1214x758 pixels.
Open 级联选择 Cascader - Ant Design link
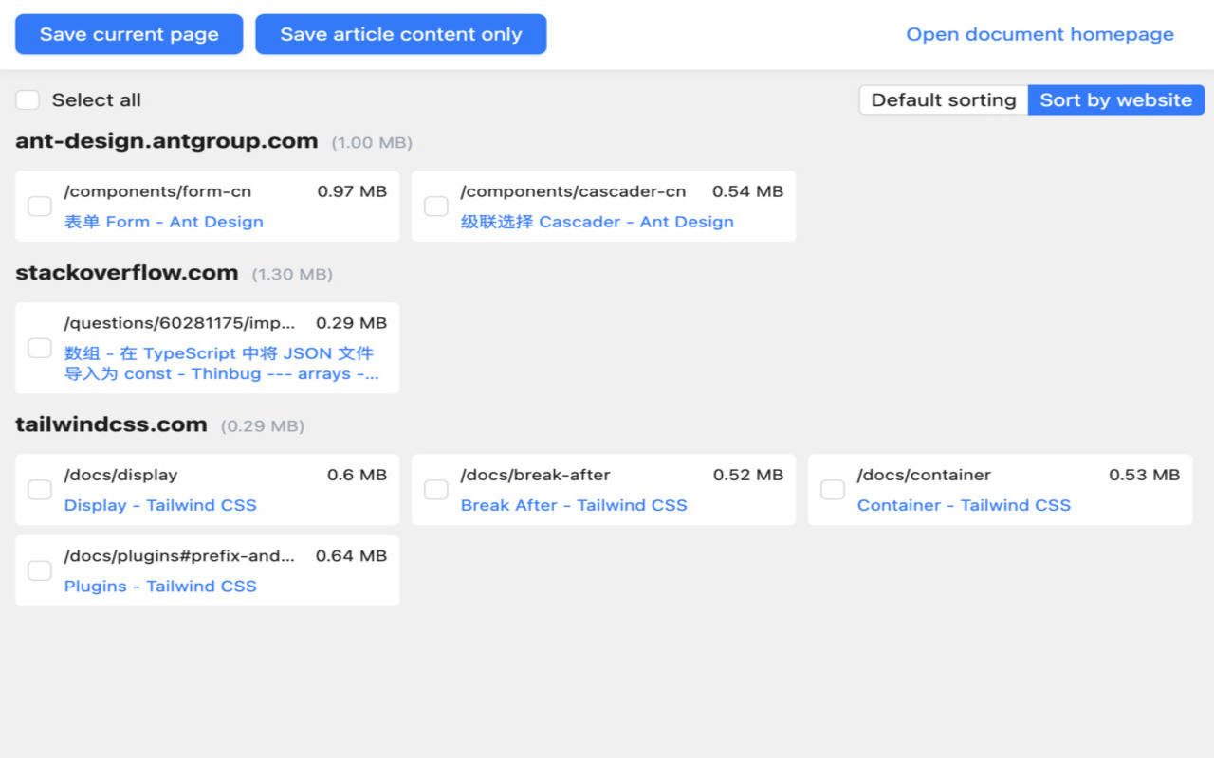[x=598, y=222]
